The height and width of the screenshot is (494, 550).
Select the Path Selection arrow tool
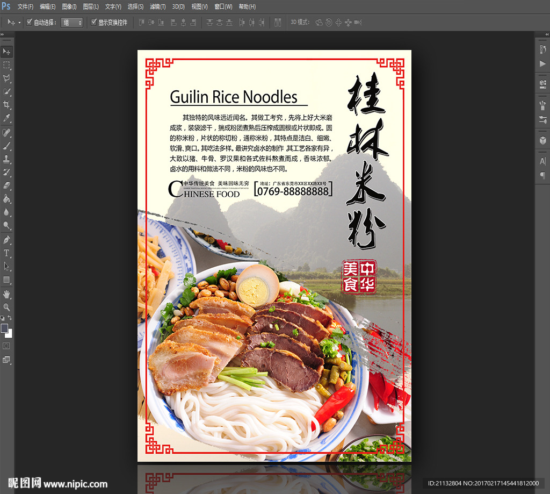[x=6, y=267]
